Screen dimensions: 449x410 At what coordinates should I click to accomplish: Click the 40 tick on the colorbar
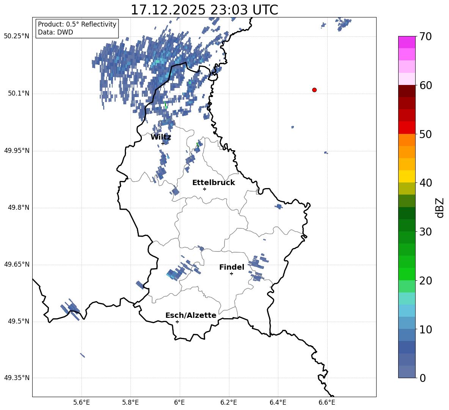click(x=425, y=183)
